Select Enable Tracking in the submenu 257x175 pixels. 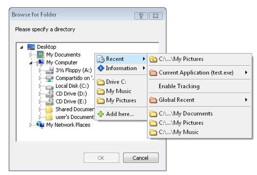(200, 86)
